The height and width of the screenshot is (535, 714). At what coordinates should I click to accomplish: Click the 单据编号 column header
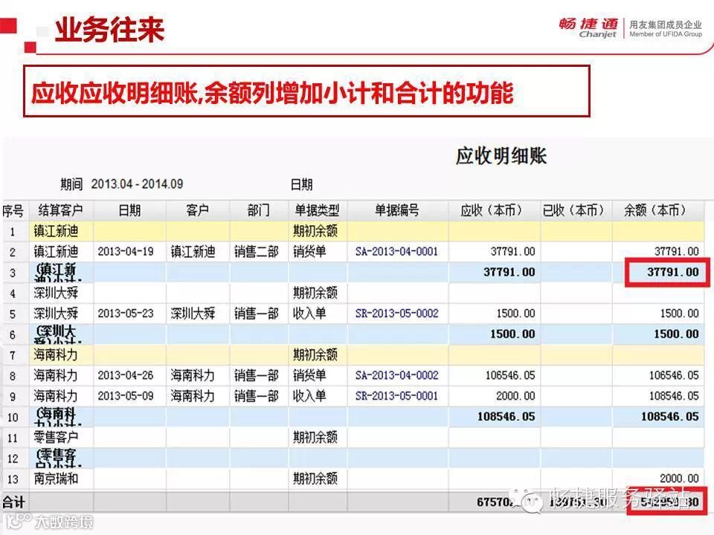397,210
